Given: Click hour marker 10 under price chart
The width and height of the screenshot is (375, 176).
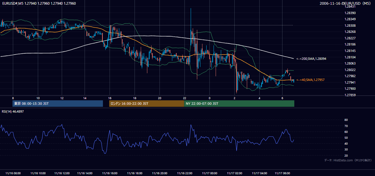Looking at the screenshot, I should 38,98.
